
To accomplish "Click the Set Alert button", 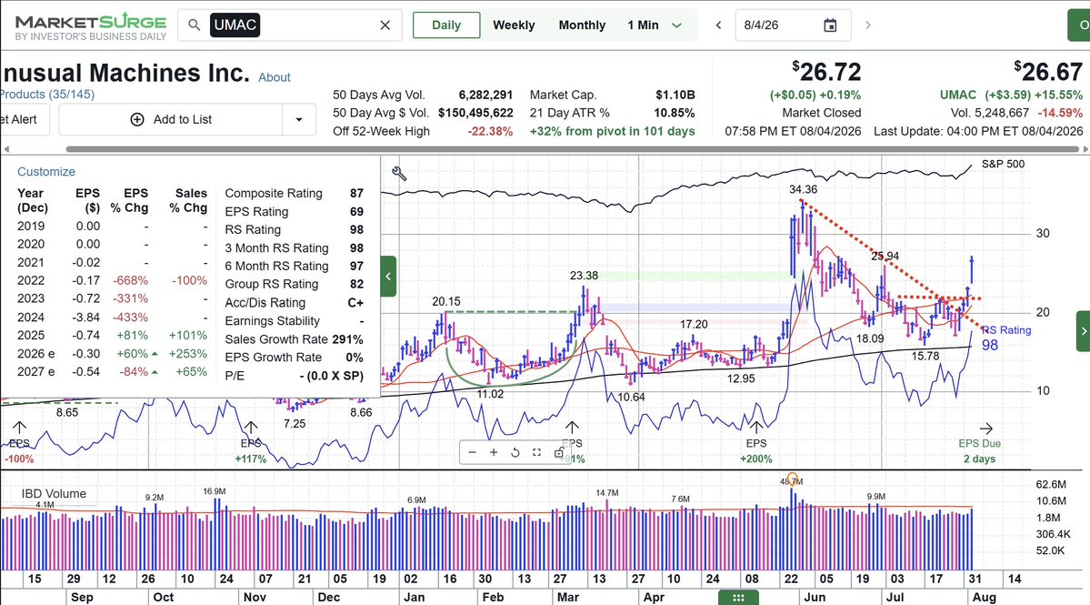I will pyautogui.click(x=25, y=119).
